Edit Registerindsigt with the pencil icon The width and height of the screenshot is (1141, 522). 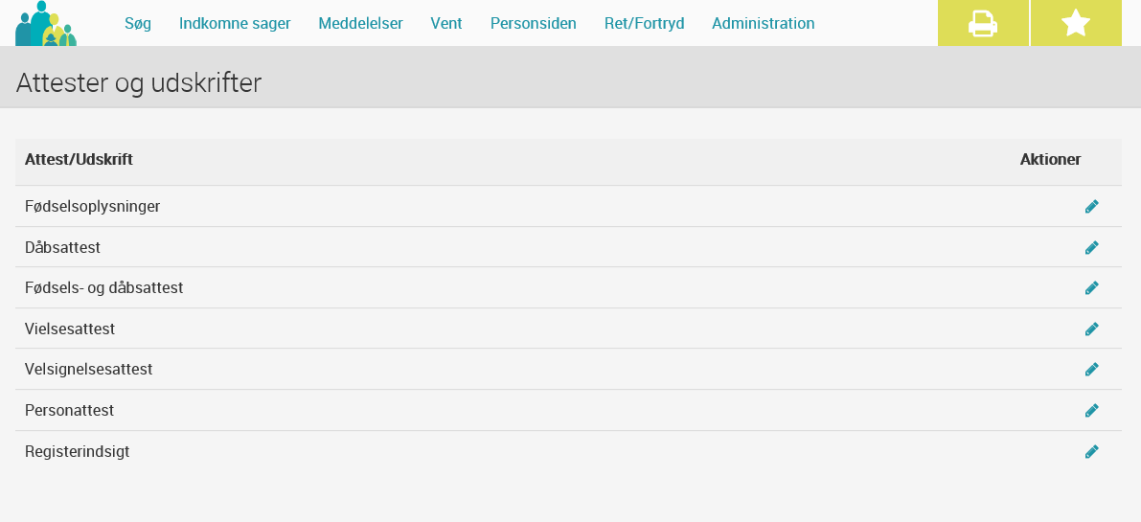[1091, 452]
